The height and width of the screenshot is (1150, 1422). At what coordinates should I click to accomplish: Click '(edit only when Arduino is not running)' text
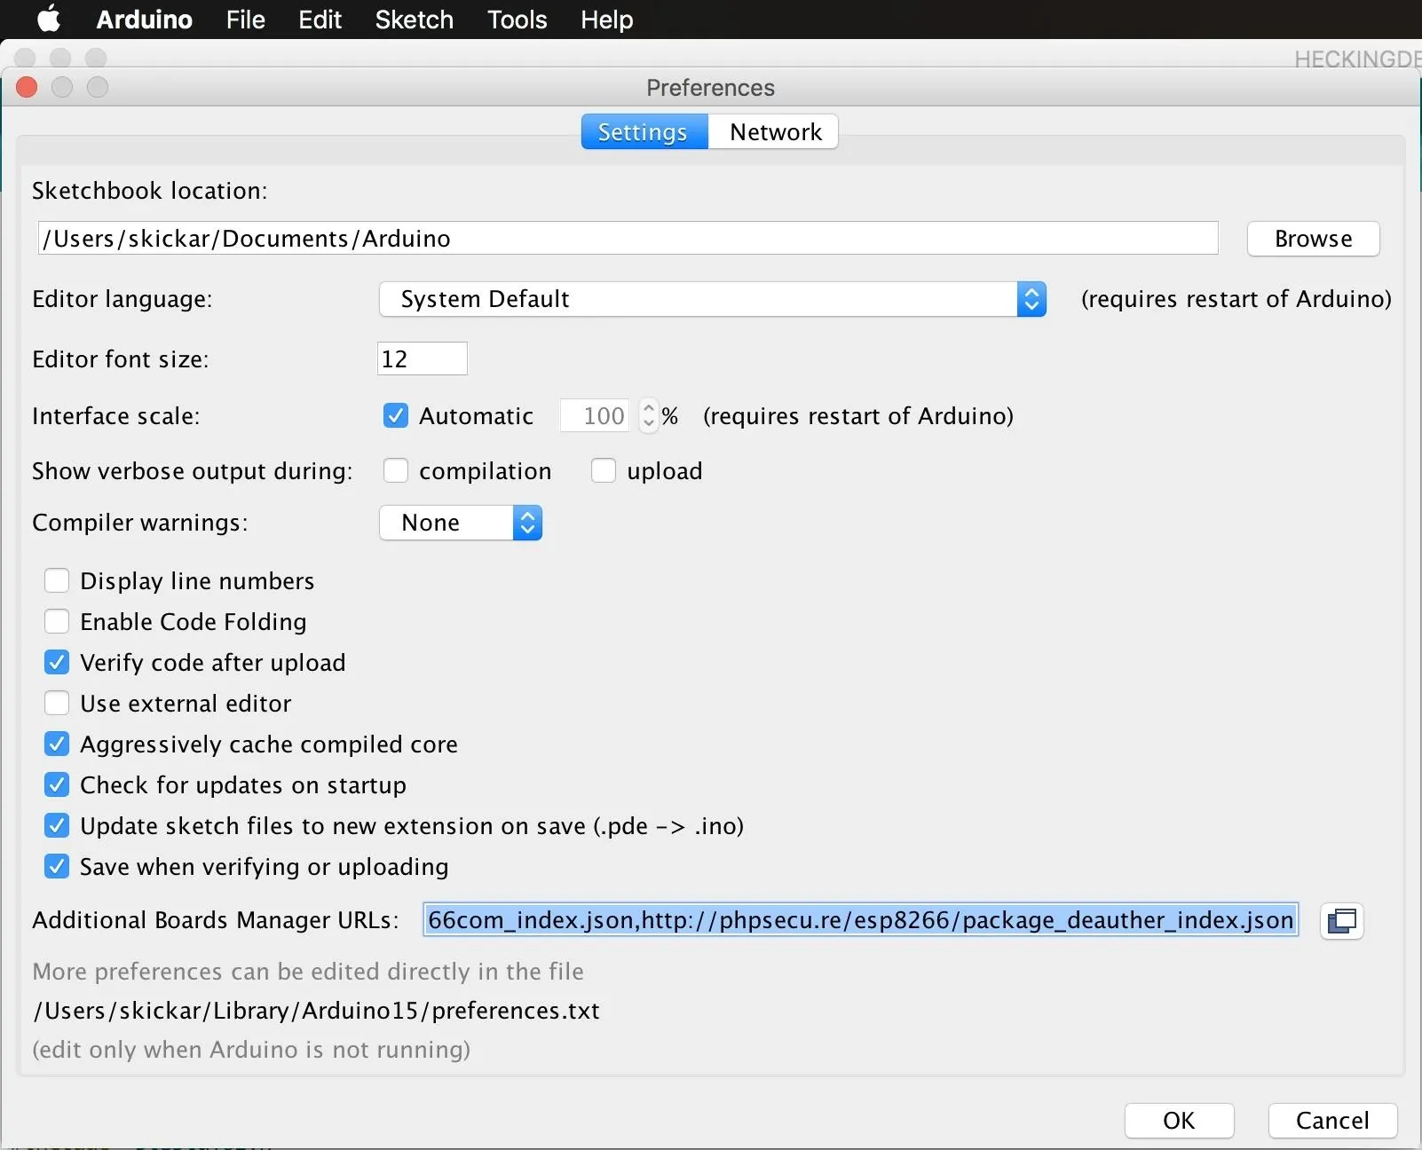pyautogui.click(x=251, y=1050)
